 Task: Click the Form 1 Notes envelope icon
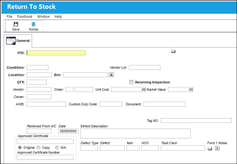pyautogui.click(x=210, y=148)
